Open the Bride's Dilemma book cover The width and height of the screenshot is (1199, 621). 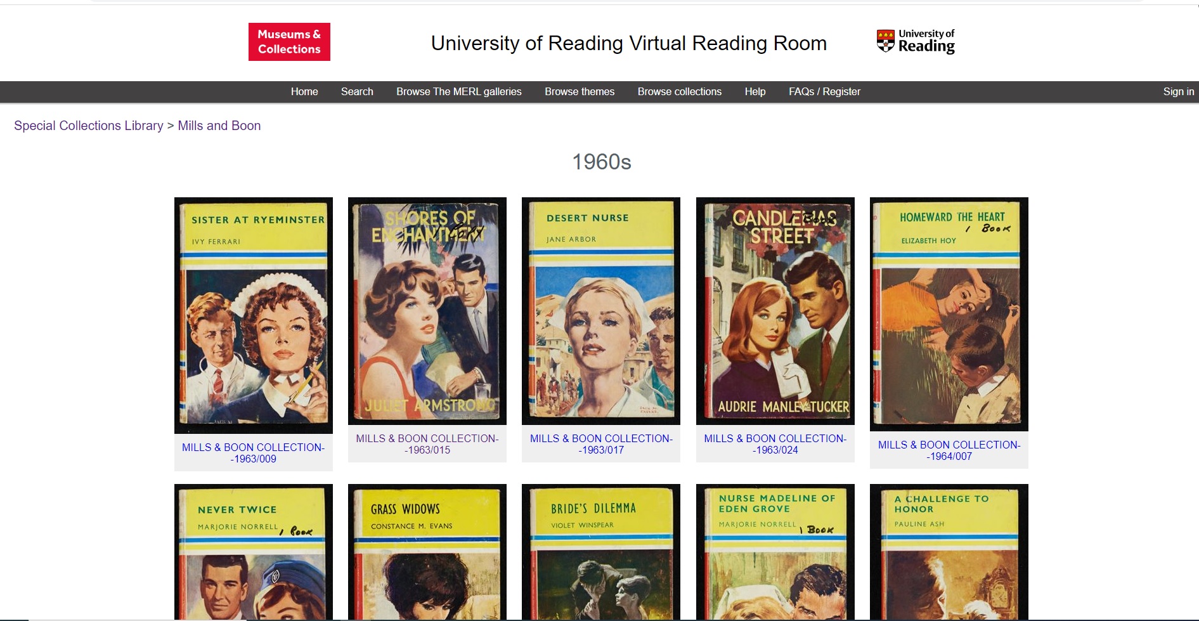pos(601,552)
